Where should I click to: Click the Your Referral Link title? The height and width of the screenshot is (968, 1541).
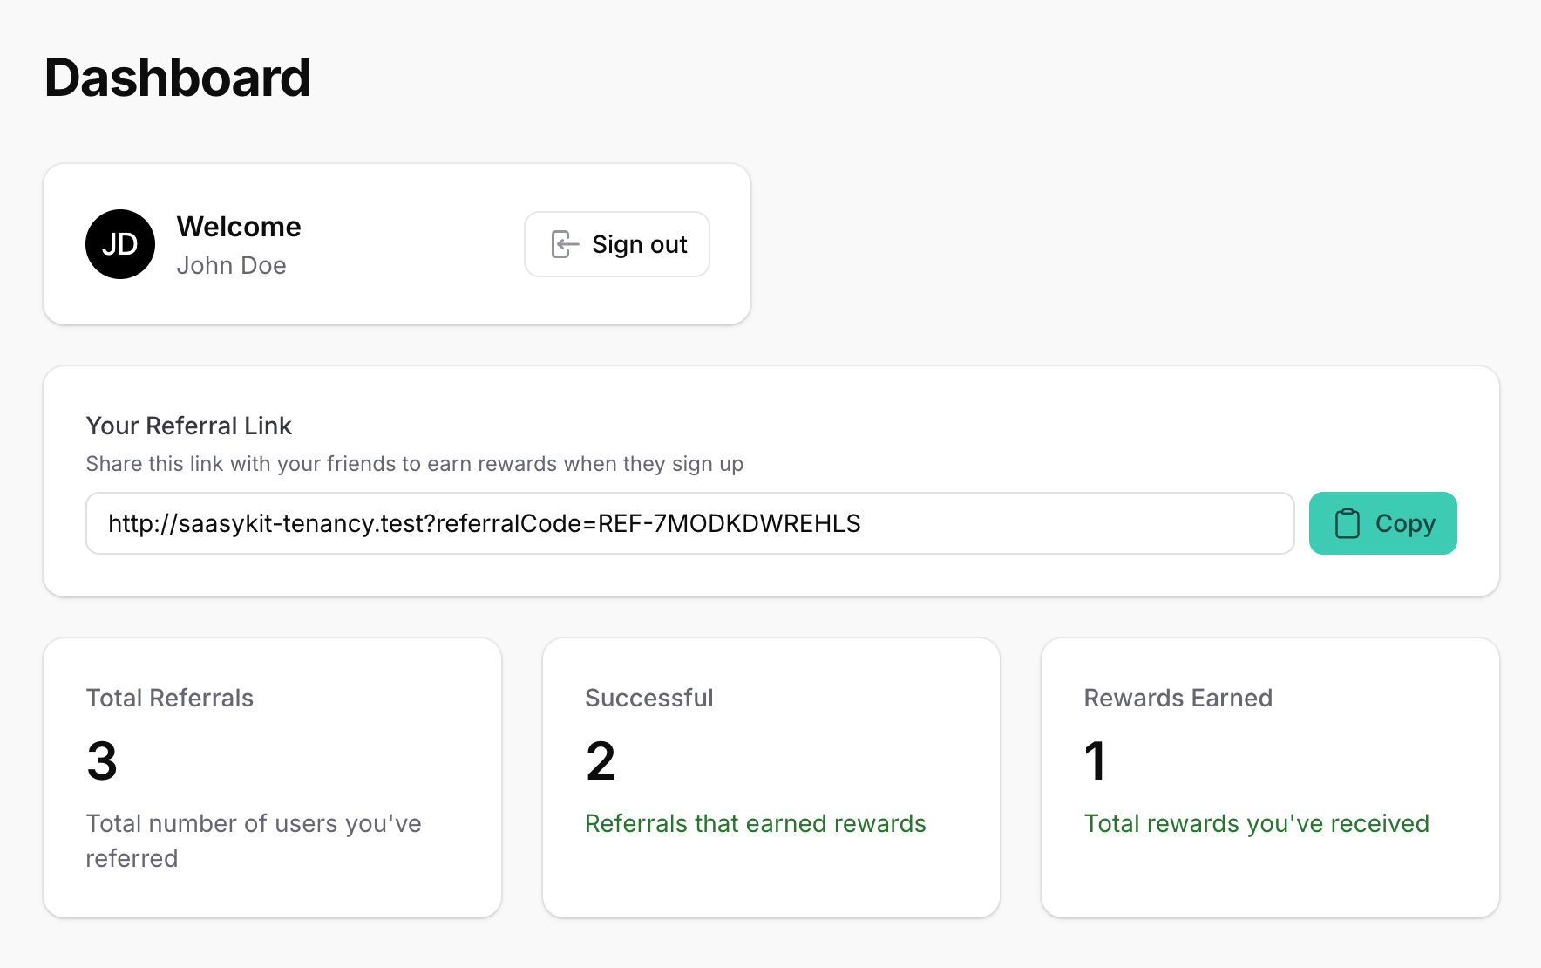pyautogui.click(x=188, y=426)
